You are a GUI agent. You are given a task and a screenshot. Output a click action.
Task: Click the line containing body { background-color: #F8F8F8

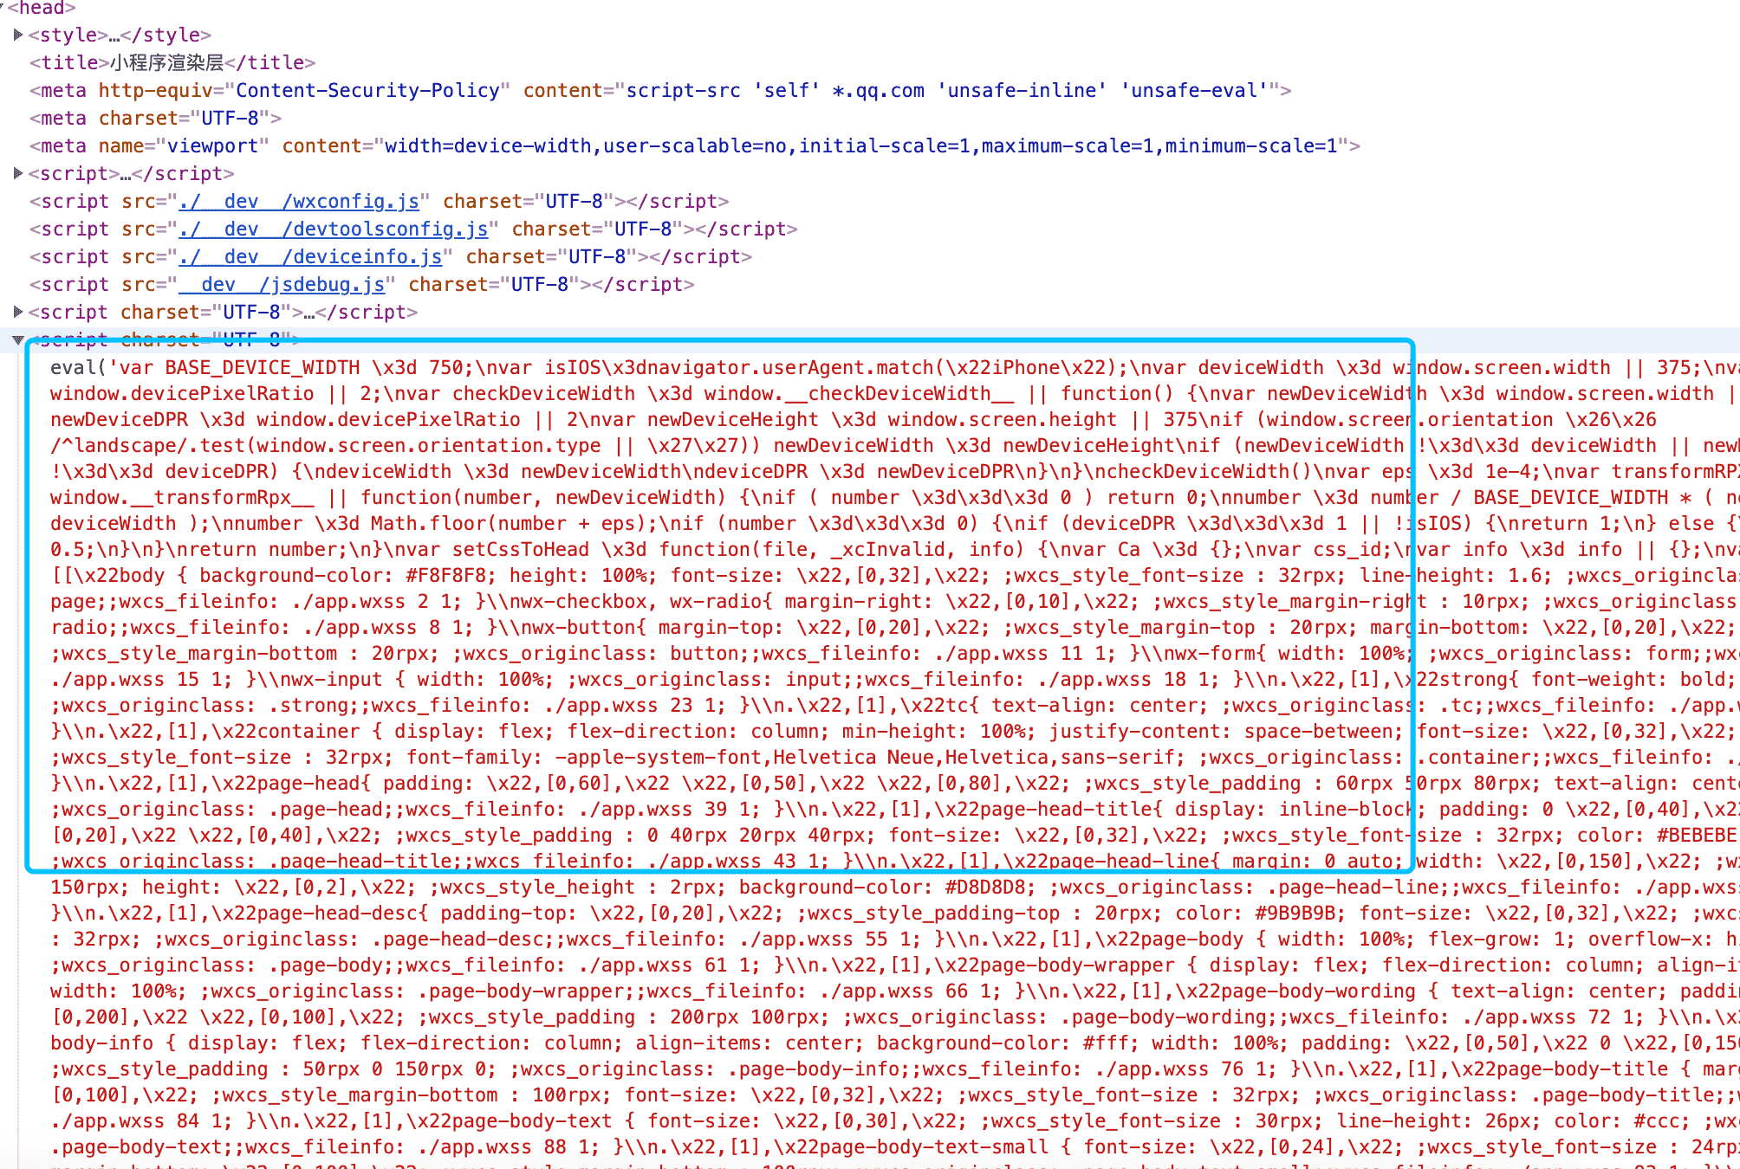894,576
